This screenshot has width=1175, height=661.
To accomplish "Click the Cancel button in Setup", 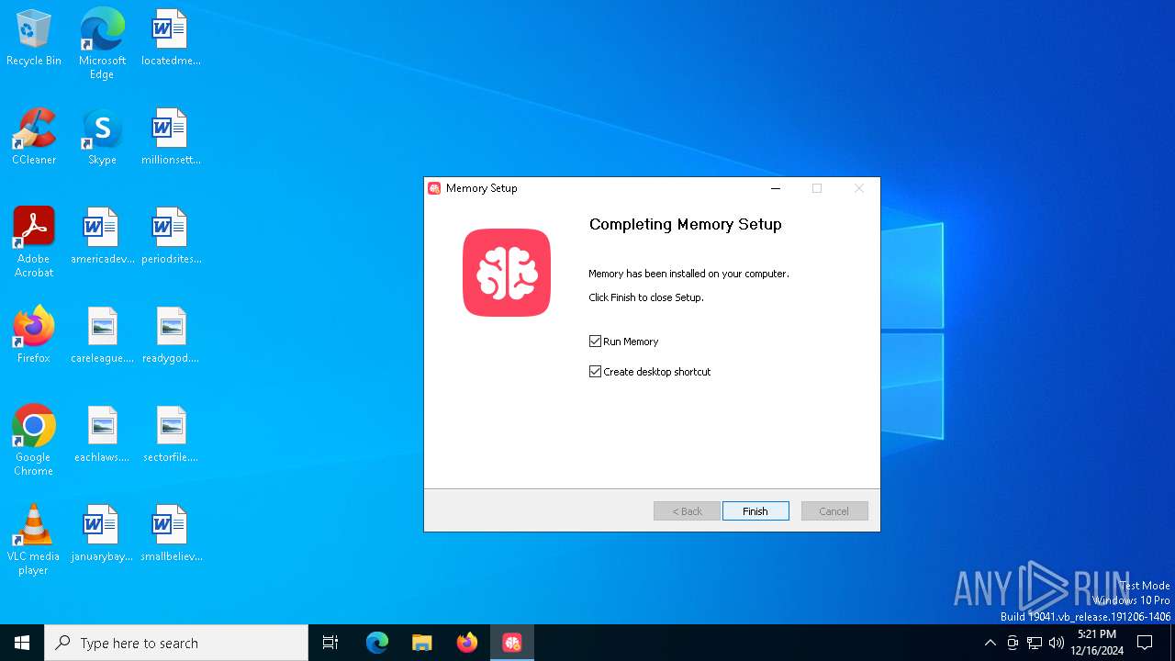I will point(834,511).
